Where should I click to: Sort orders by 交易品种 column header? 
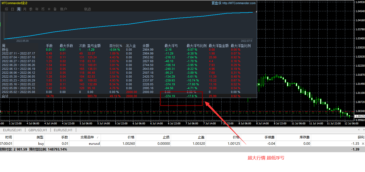(87, 137)
